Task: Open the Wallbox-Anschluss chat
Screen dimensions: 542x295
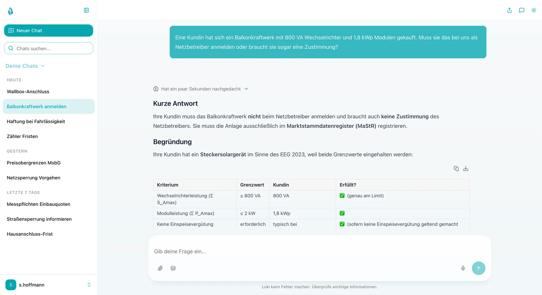Action: [48, 92]
